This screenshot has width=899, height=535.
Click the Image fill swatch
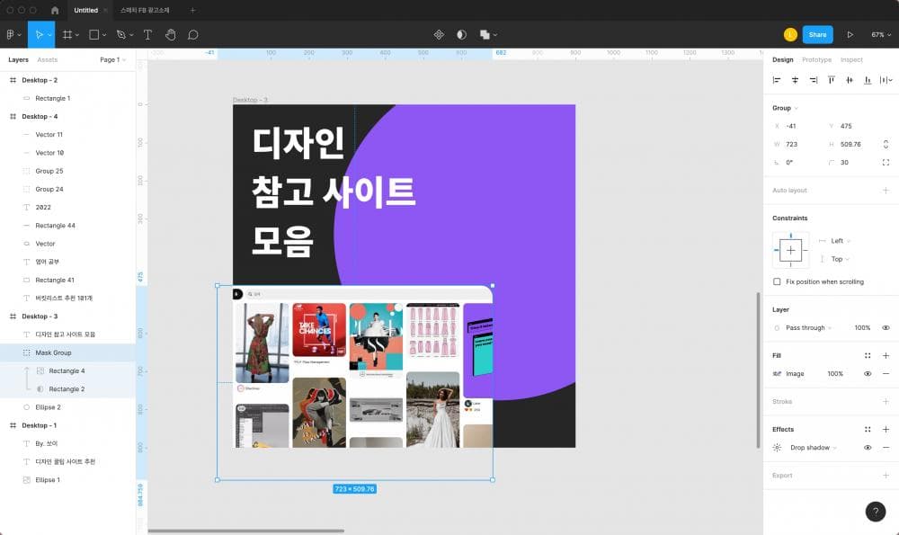click(x=778, y=373)
